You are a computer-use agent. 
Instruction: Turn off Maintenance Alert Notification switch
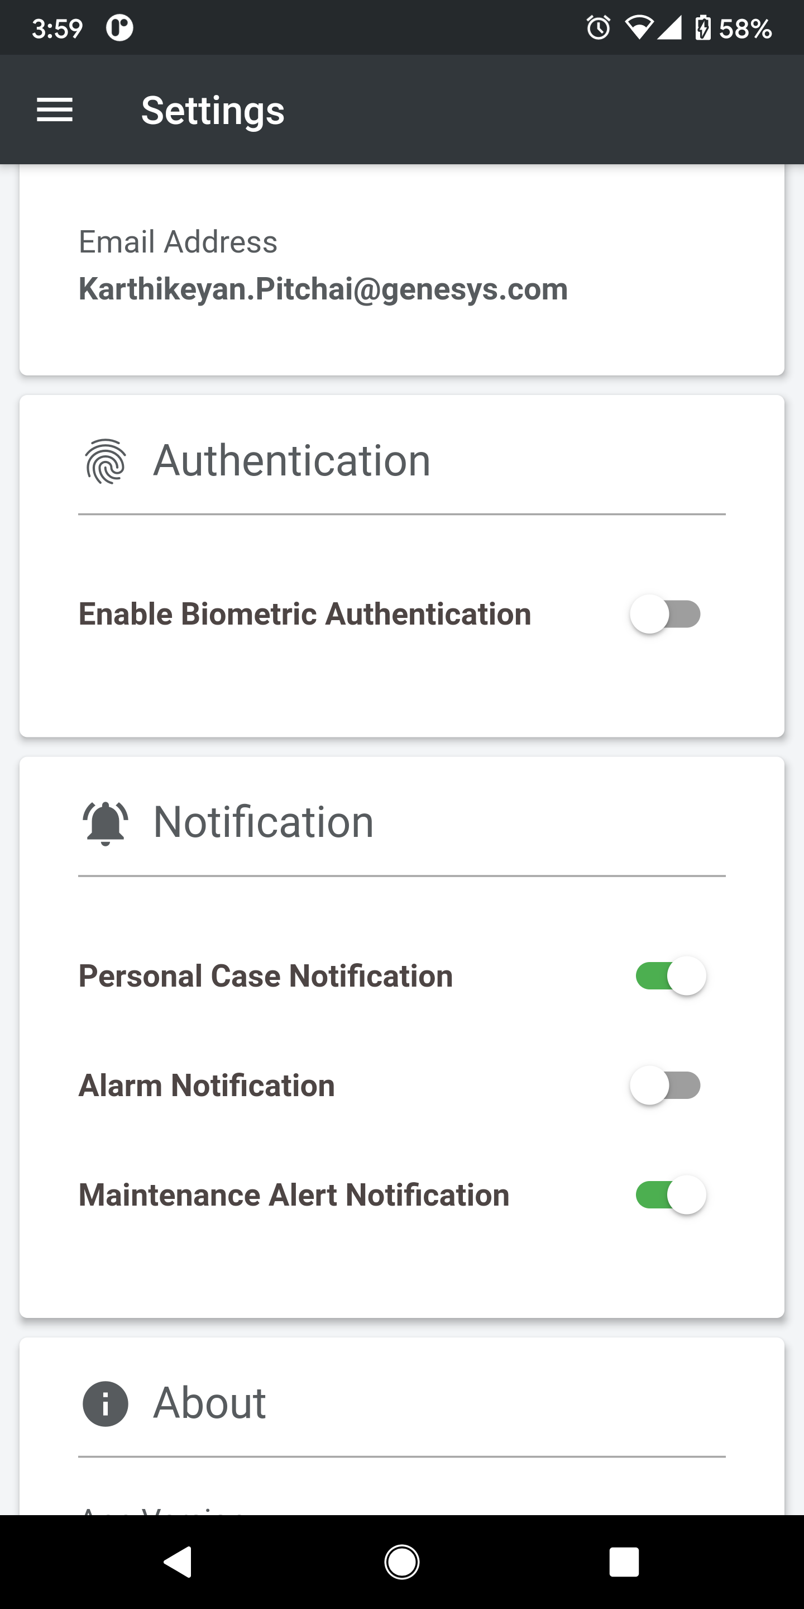click(671, 1195)
